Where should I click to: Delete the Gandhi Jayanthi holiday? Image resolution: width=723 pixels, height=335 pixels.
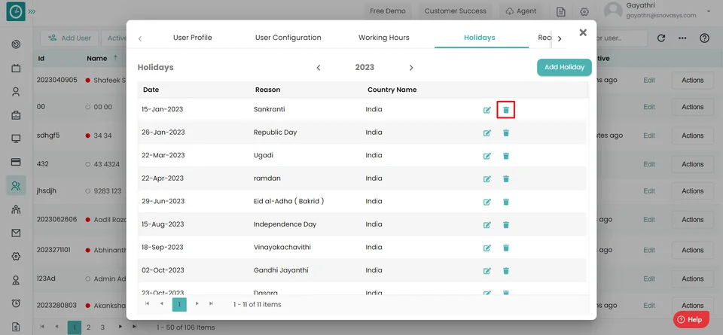[506, 271]
